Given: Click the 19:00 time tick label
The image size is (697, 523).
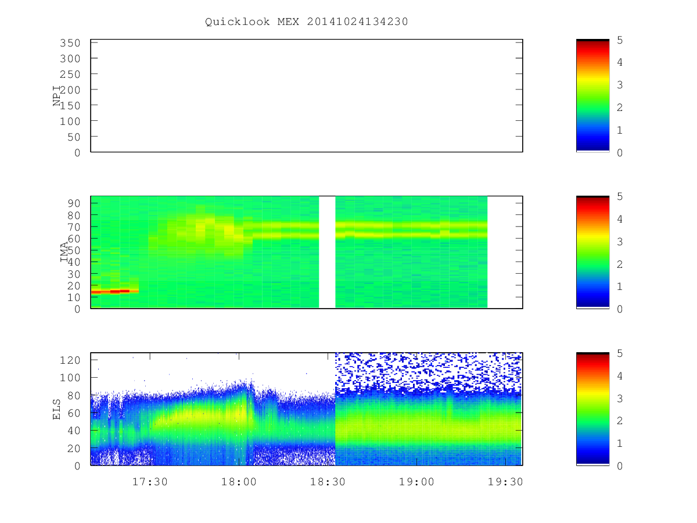Looking at the screenshot, I should coord(417,482).
